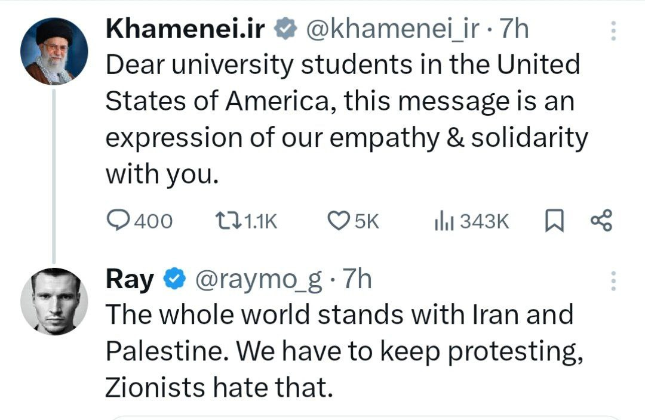Open Ray's reply about protesting
645x420 pixels.
340,352
